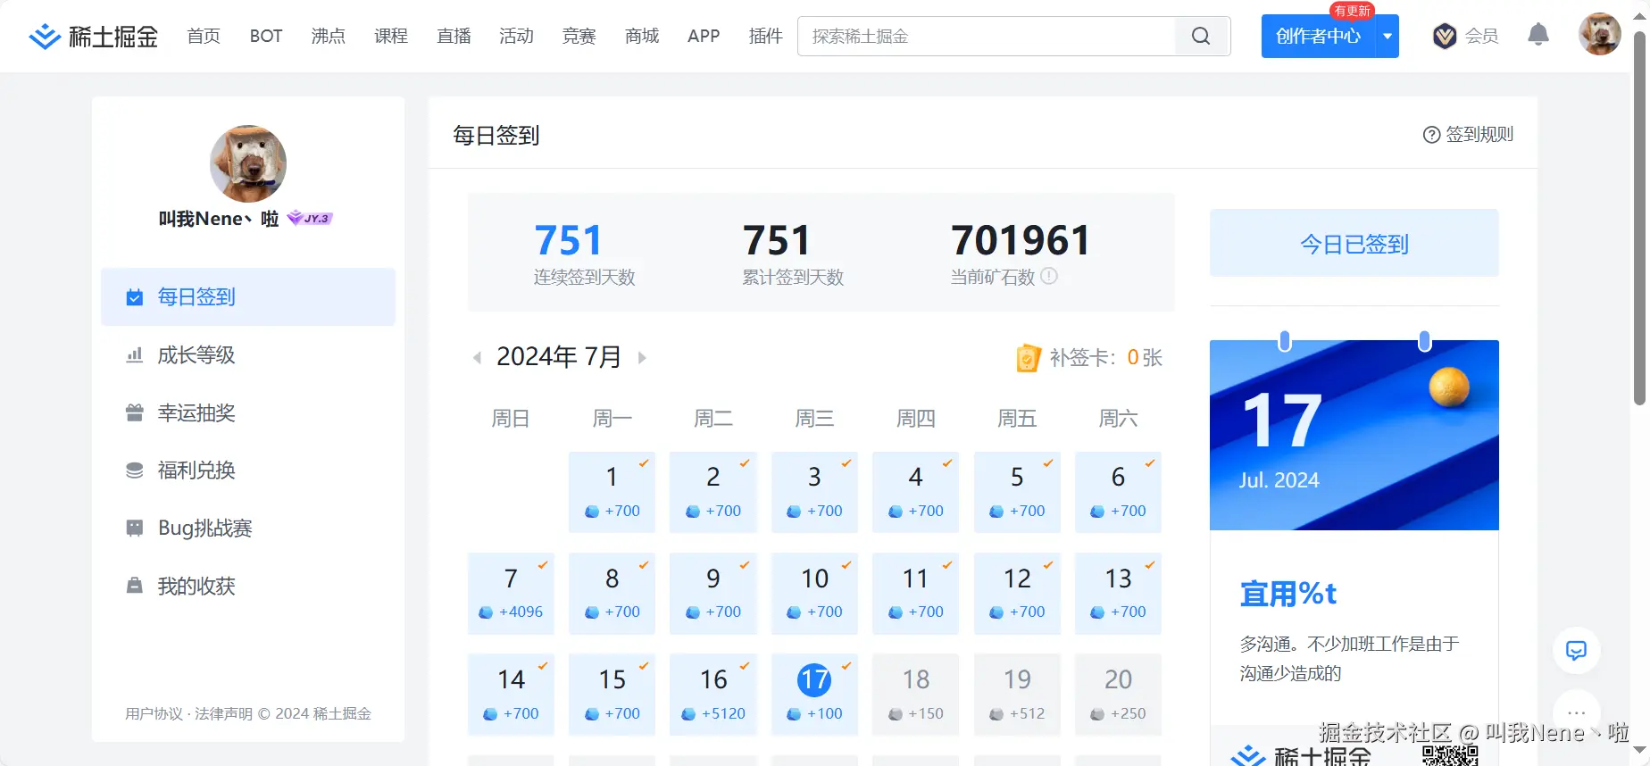The image size is (1650, 766).
Task: Click the 17 Jul. 2024 calendar poster
Action: pos(1354,435)
